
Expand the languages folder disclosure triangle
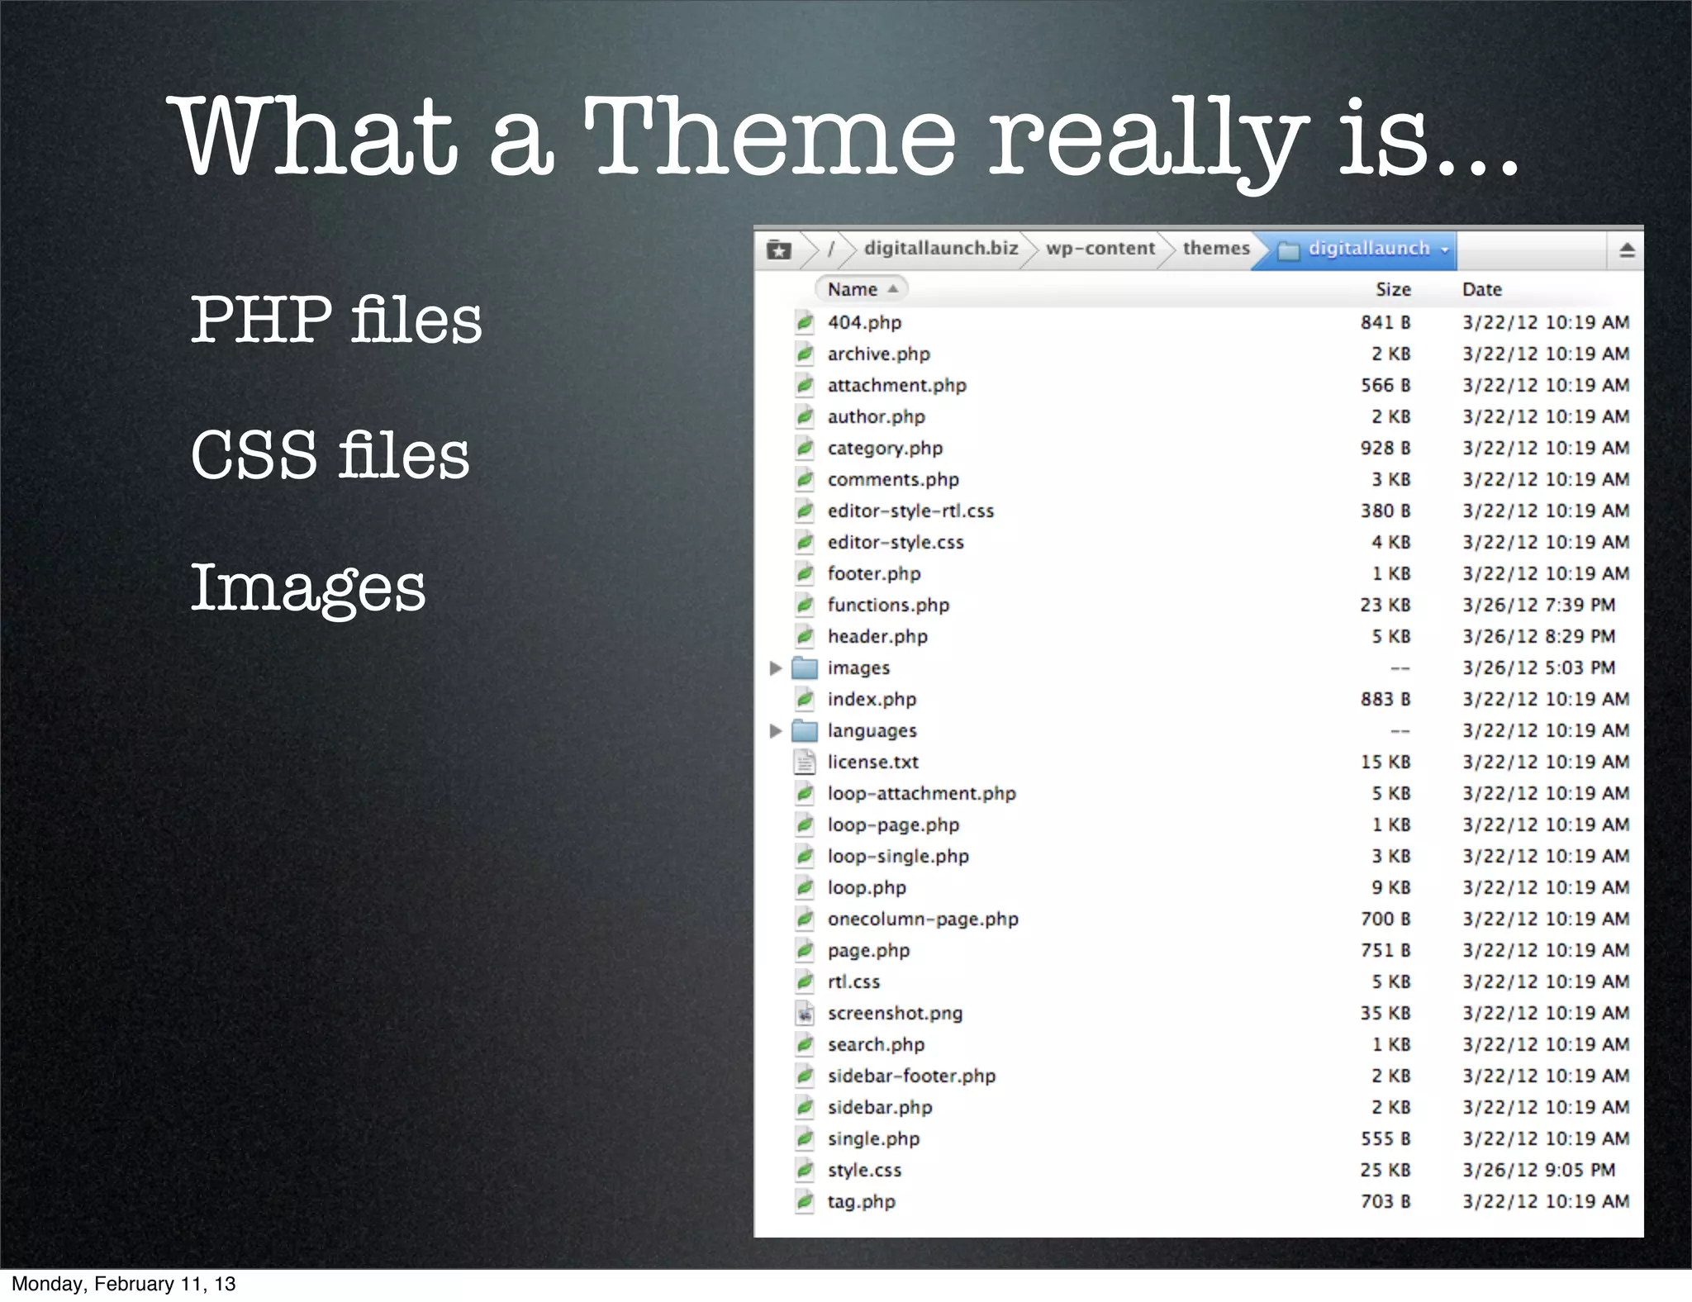pos(775,730)
